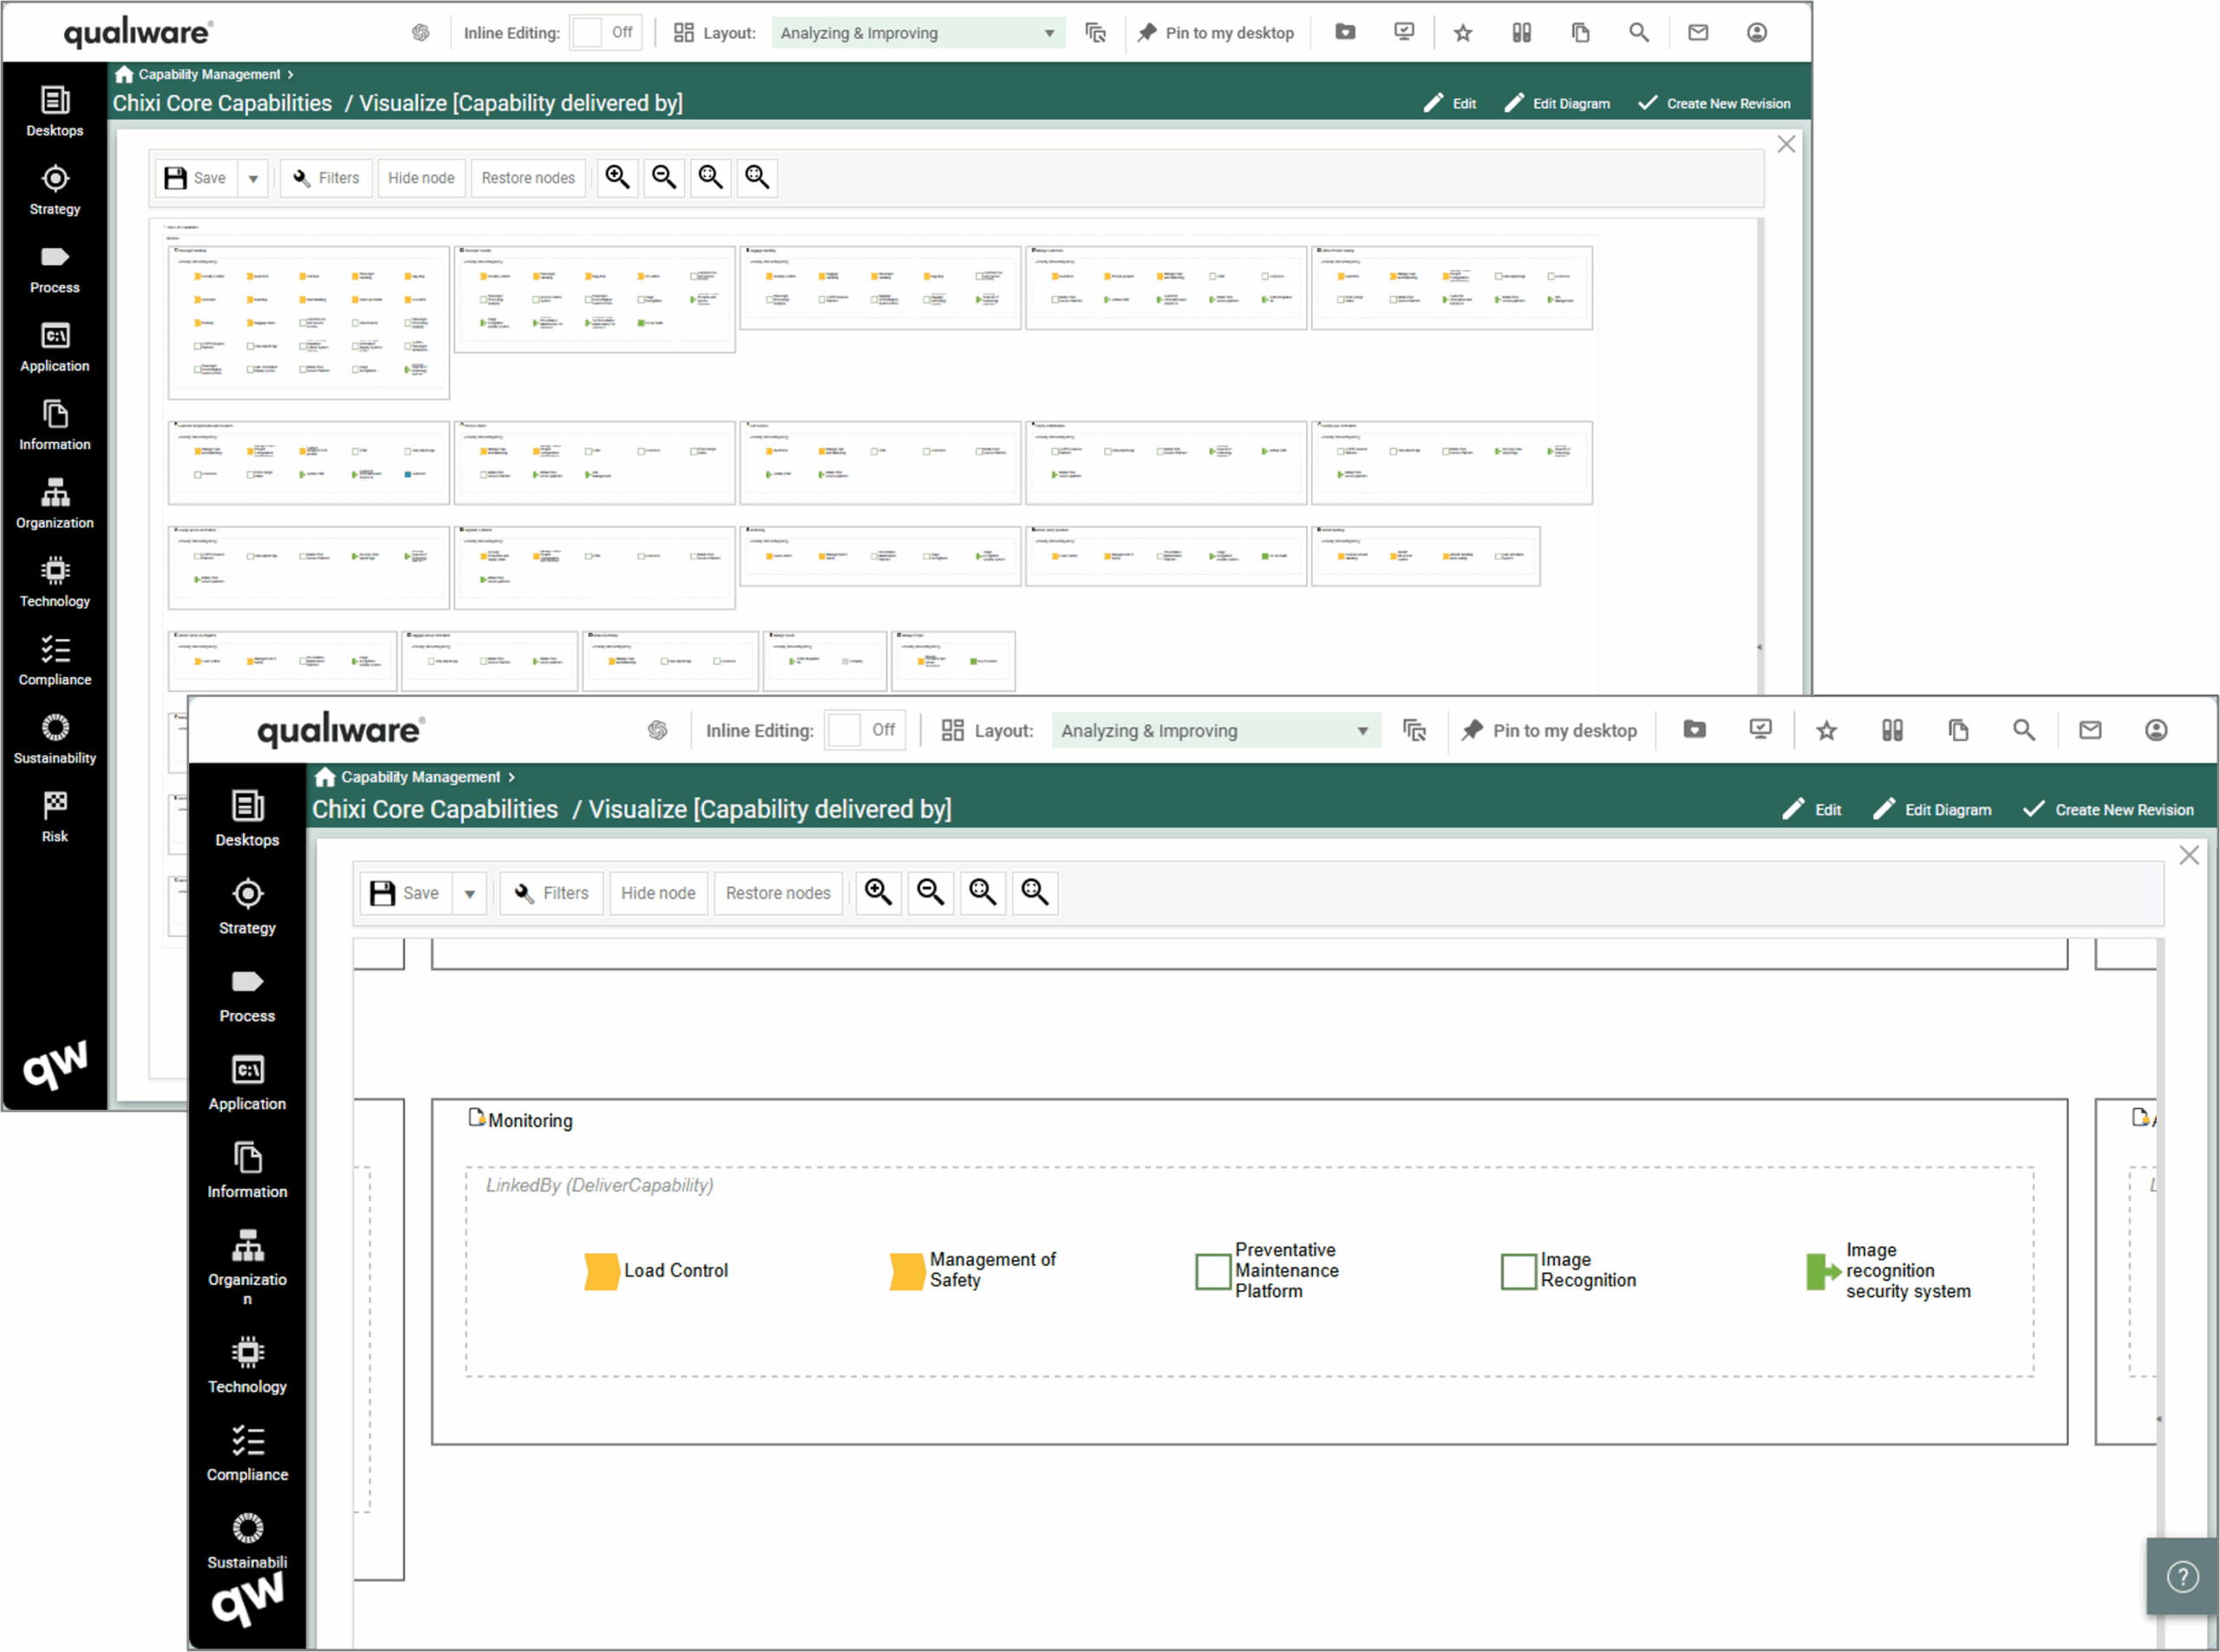Open Compliance in front window sidebar
The width and height of the screenshot is (2220, 1652).
point(247,1454)
